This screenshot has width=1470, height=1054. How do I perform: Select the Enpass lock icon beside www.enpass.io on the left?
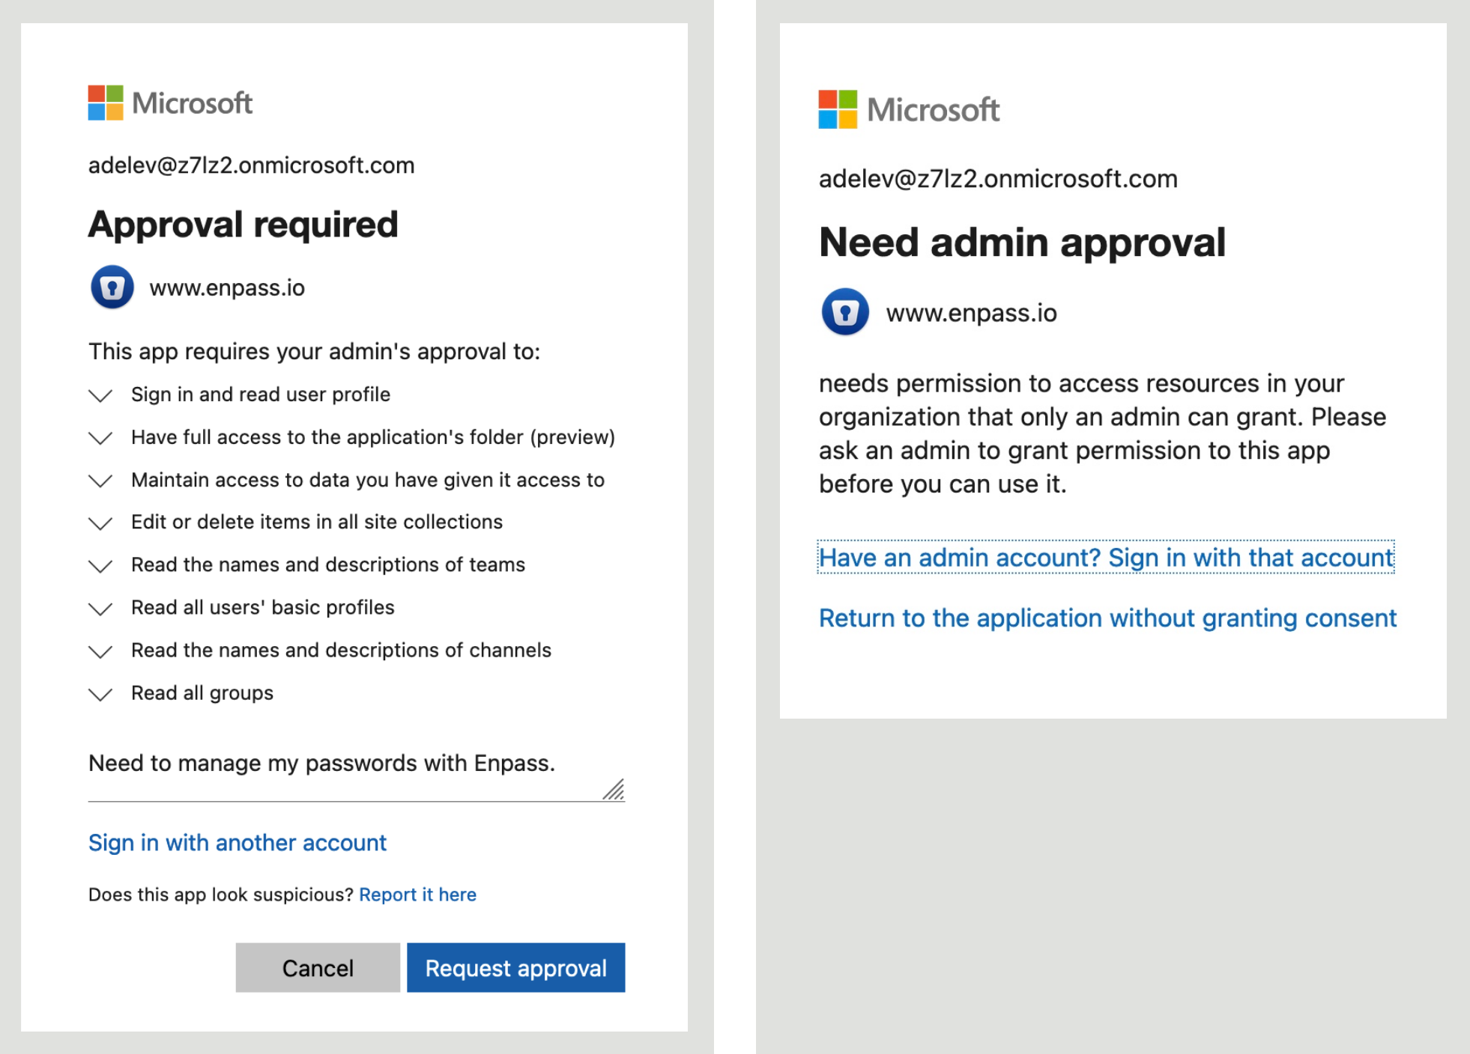click(x=111, y=287)
